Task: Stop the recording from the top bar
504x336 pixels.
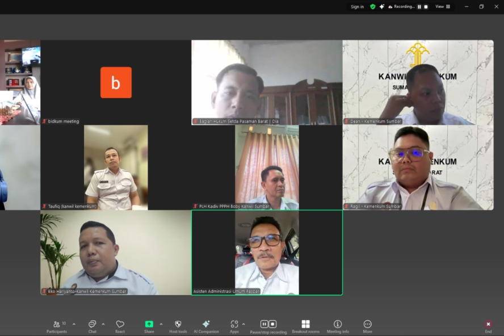Action: (426, 7)
